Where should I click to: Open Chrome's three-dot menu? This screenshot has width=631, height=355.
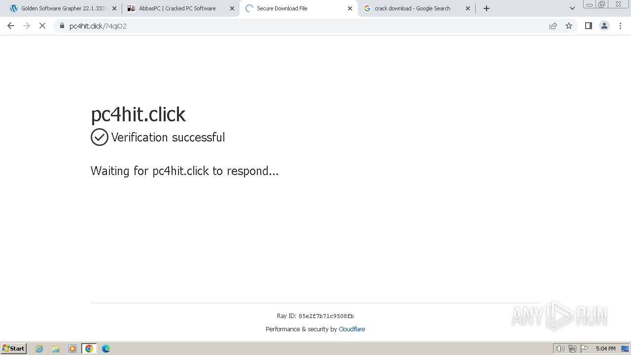coord(620,26)
